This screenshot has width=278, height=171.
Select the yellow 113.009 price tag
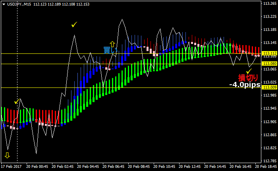point(269,87)
